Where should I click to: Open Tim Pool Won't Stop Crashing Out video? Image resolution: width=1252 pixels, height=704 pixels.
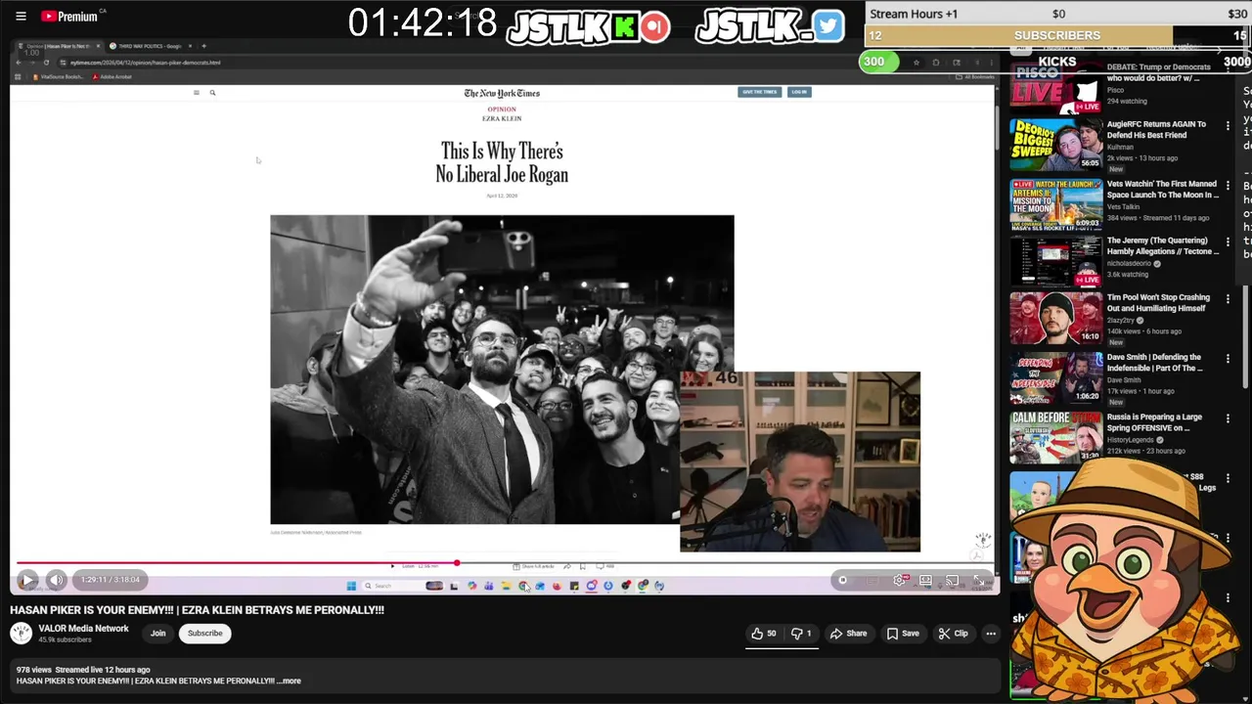point(1055,319)
